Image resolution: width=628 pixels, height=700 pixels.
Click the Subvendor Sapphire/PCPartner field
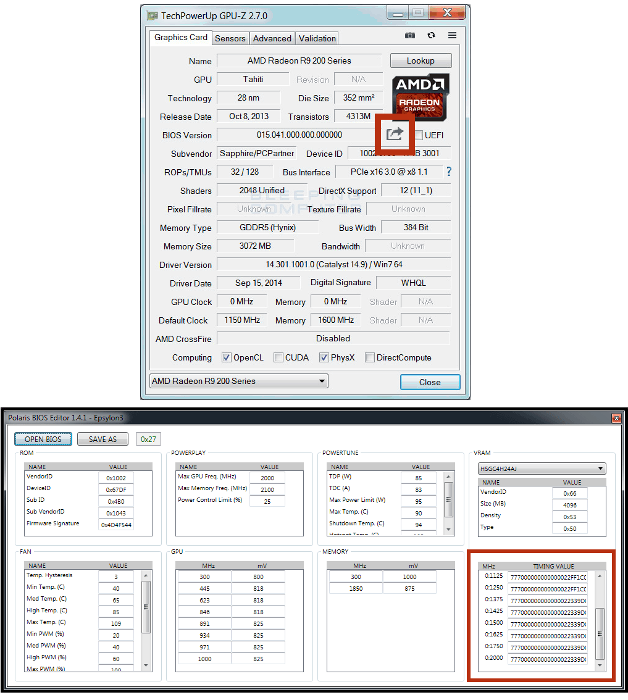(257, 153)
